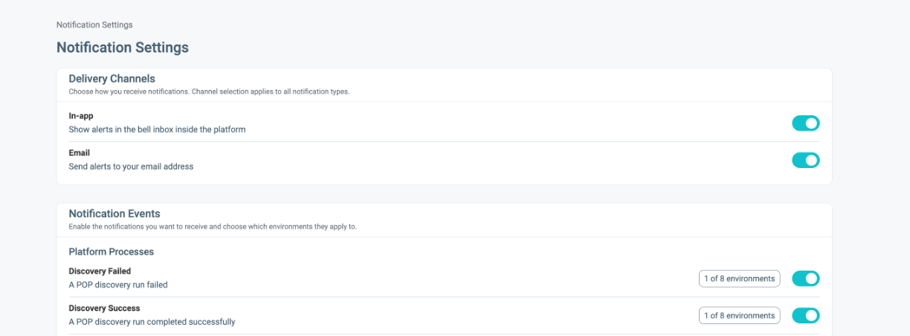The width and height of the screenshot is (910, 336).
Task: Open environments selector for Discovery Failed
Action: 740,279
